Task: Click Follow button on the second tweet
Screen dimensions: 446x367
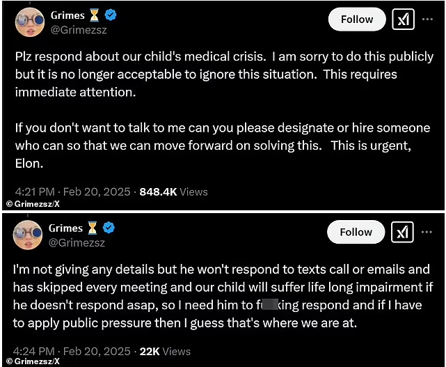Action: (x=356, y=232)
